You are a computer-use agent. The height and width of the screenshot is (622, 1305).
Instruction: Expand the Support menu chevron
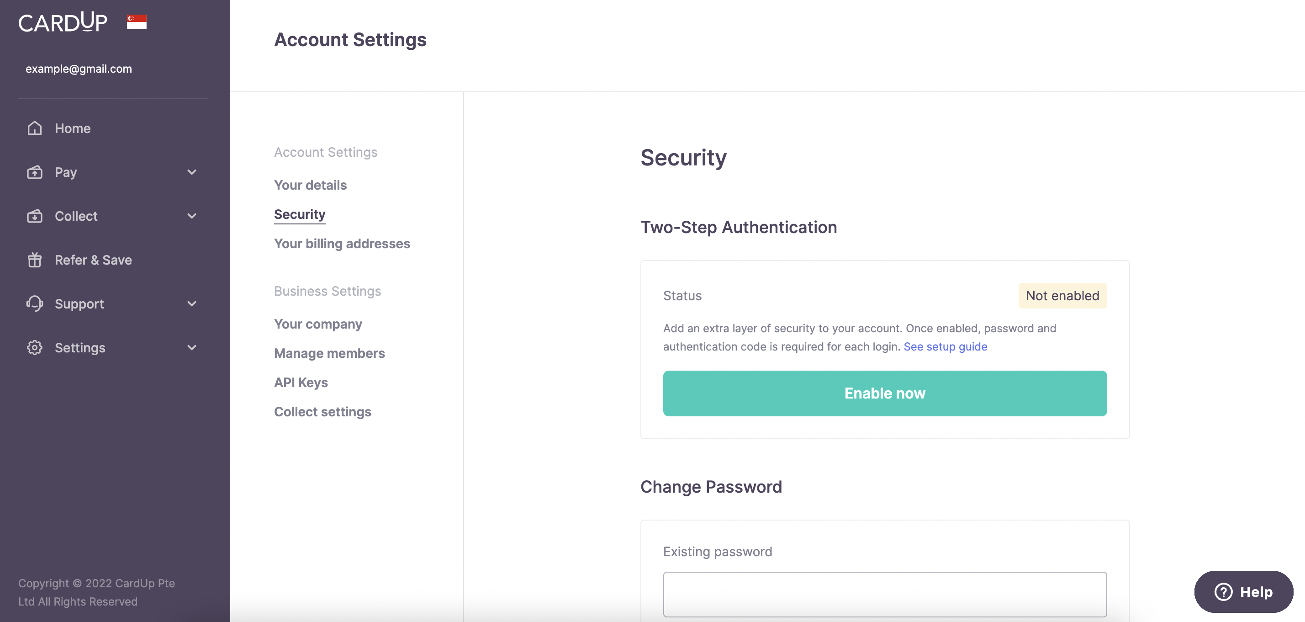point(191,303)
